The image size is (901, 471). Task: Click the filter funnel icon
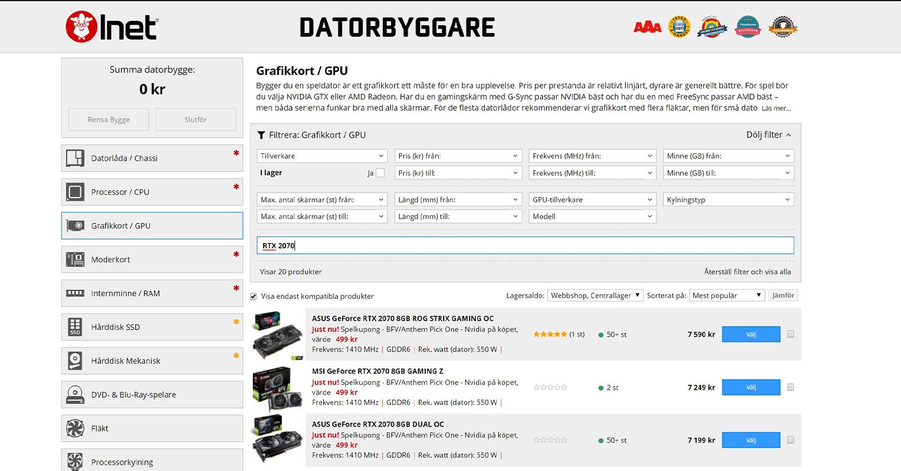point(261,135)
